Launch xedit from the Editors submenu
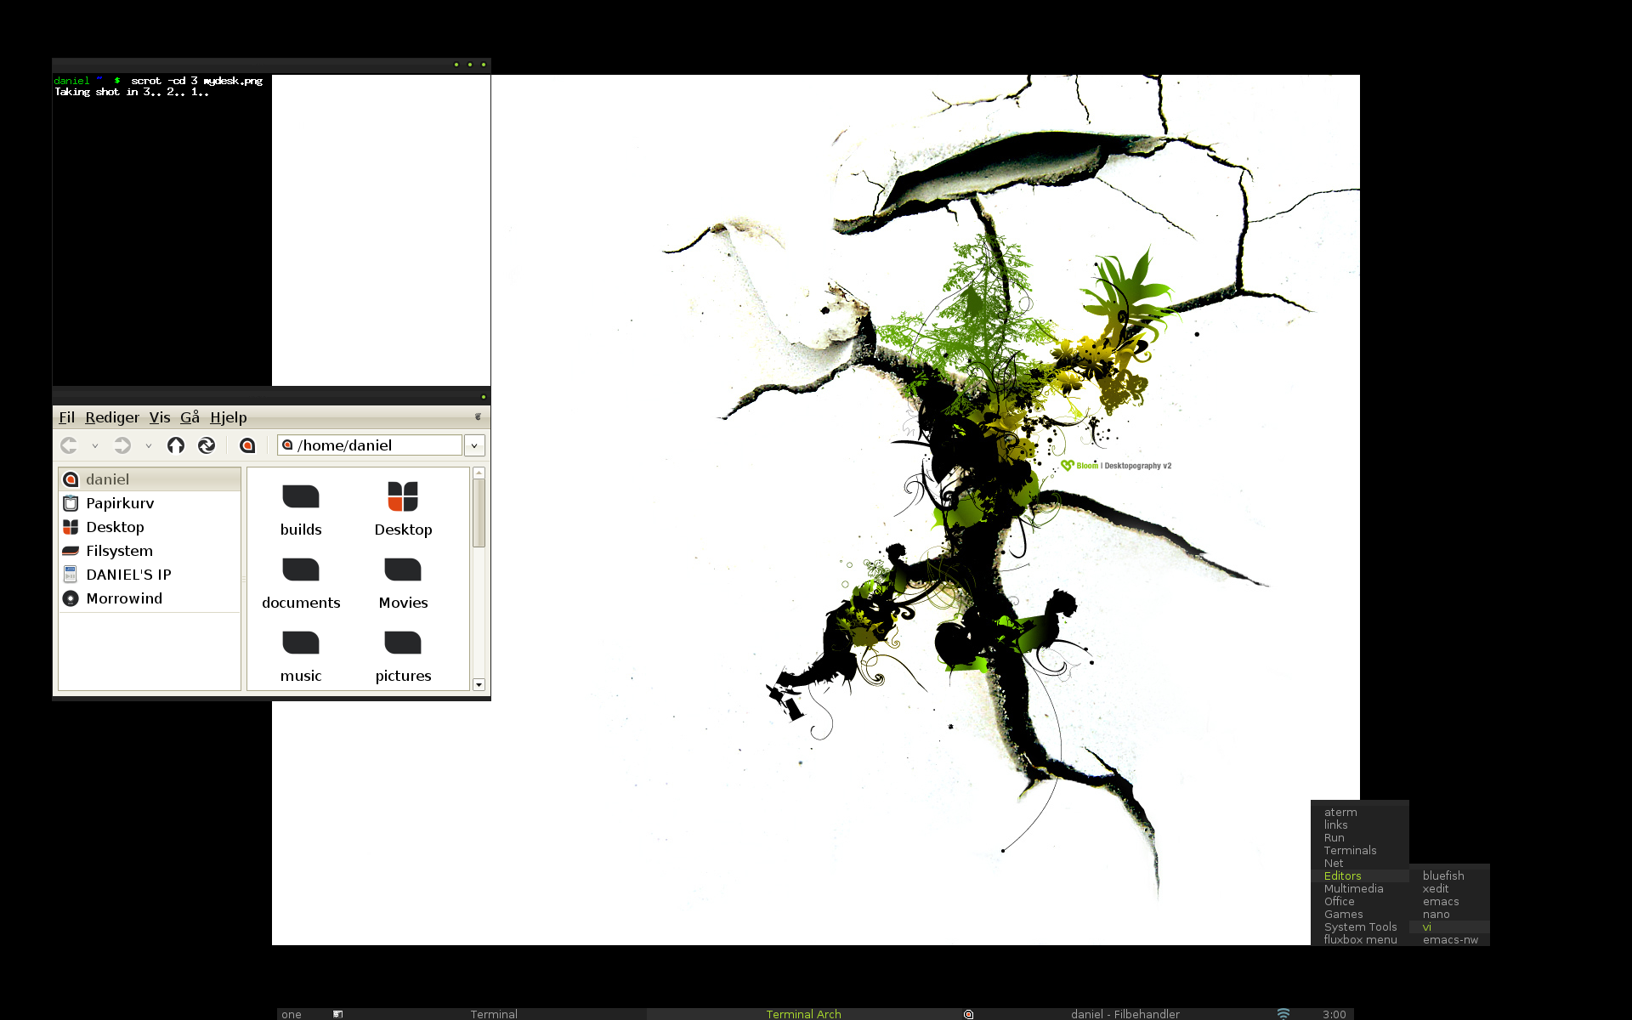 (1449, 889)
